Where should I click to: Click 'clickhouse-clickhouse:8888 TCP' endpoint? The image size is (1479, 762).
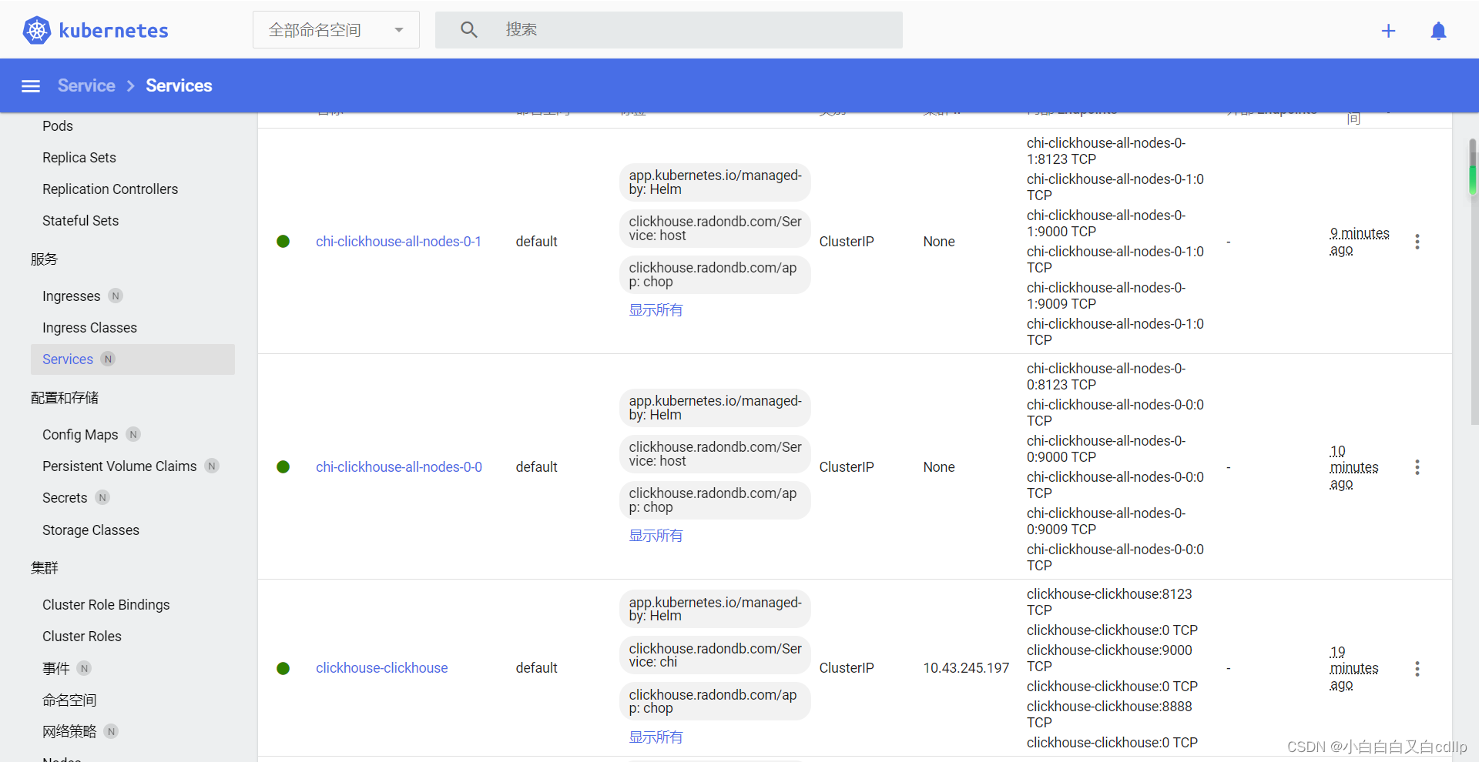[1109, 714]
